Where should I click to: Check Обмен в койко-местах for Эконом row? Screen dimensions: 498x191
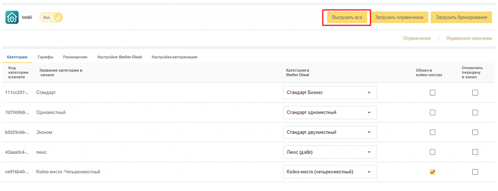[x=432, y=132]
